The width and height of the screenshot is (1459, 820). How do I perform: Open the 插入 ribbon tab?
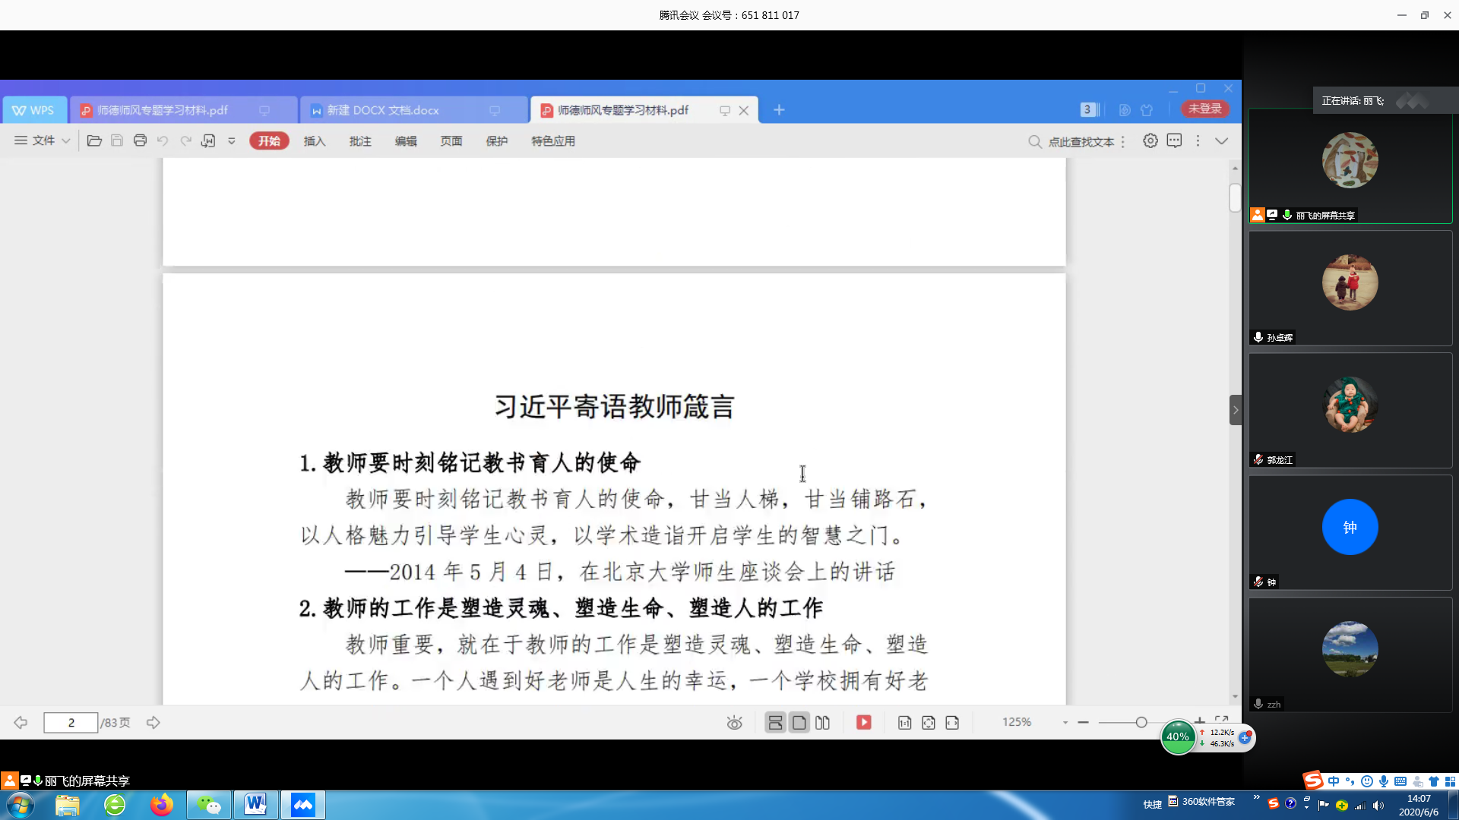point(314,141)
